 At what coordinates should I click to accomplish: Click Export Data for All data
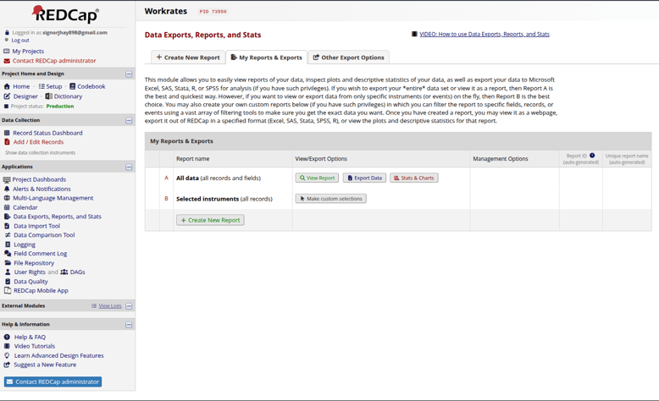click(x=364, y=178)
